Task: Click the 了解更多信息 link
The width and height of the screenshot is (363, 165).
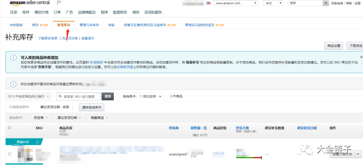Action: tap(48, 38)
